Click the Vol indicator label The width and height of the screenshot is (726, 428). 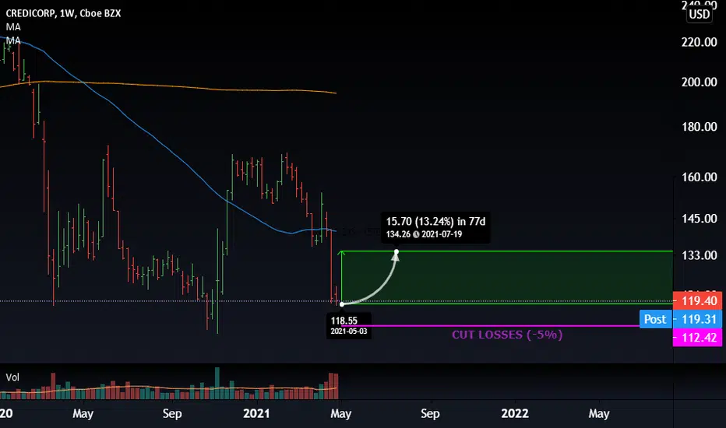coord(12,377)
